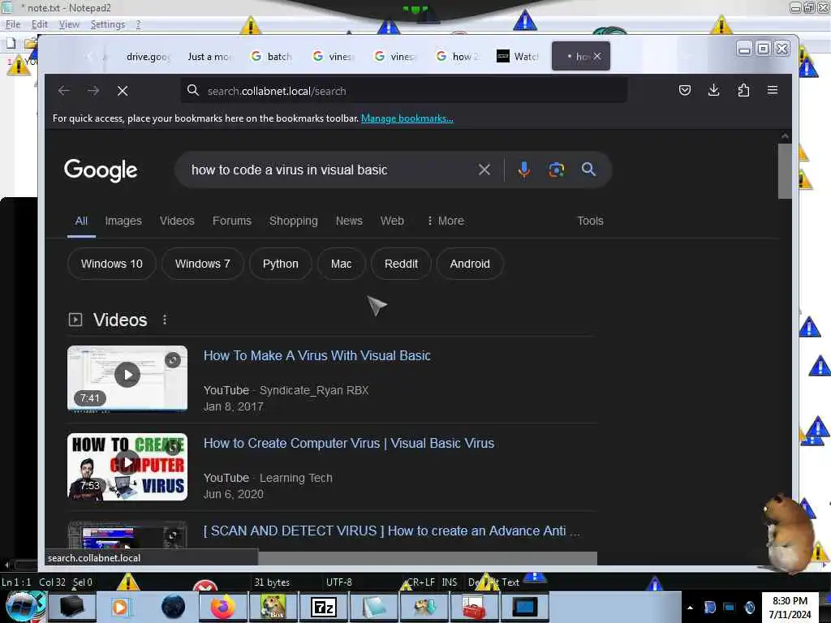Viewport: 831px width, 623px height.
Task: Open the notepad taskbar icon
Action: (x=373, y=607)
